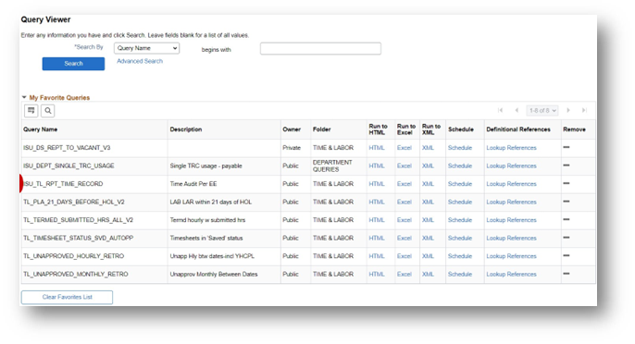Run ISU_TL_RPT_TIME_RECORD to Excel

(x=405, y=184)
